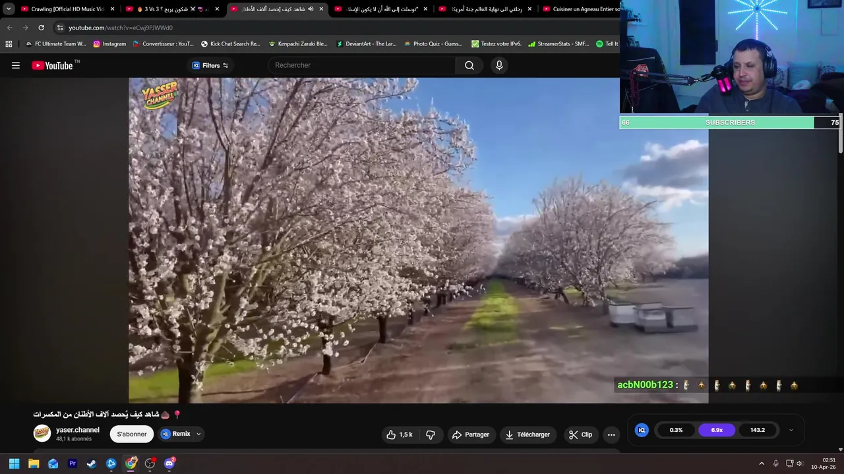Click the microphone icon in system tray

point(775,463)
